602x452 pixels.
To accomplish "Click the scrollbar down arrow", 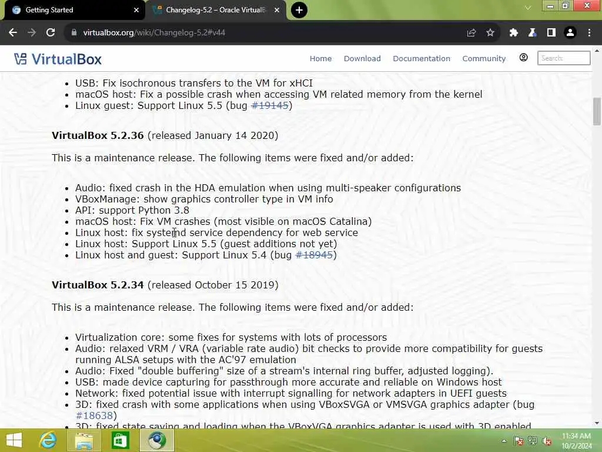I will (597, 423).
